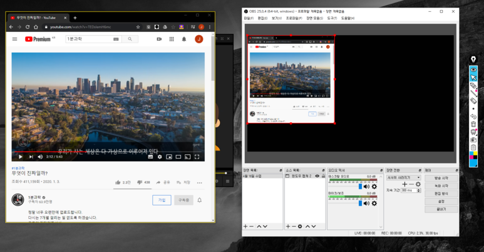Viewport: 484px width, 252px height.
Task: Click 방송 시작 start streaming button
Action: tap(441, 178)
